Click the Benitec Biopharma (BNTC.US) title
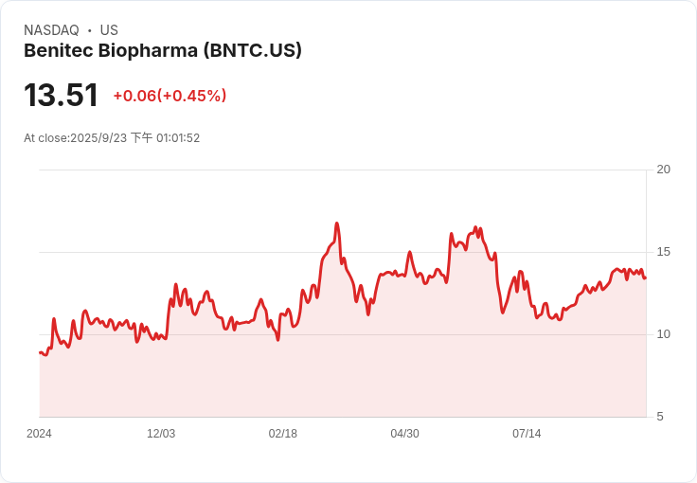The width and height of the screenshot is (697, 483). coord(163,50)
